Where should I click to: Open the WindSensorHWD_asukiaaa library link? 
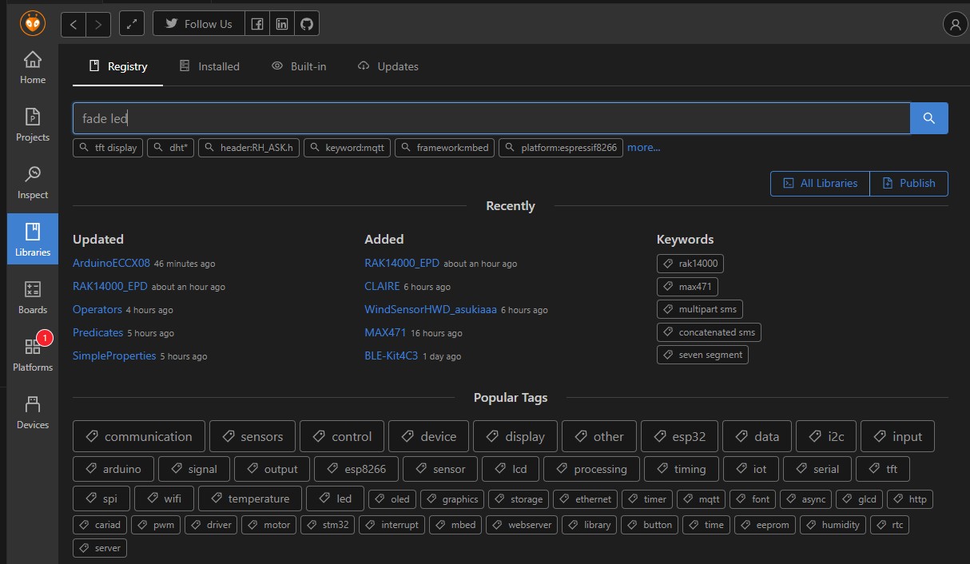pyautogui.click(x=431, y=309)
